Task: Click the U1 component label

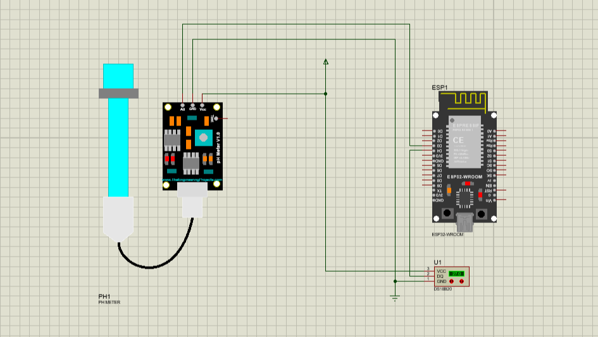Action: tap(437, 262)
